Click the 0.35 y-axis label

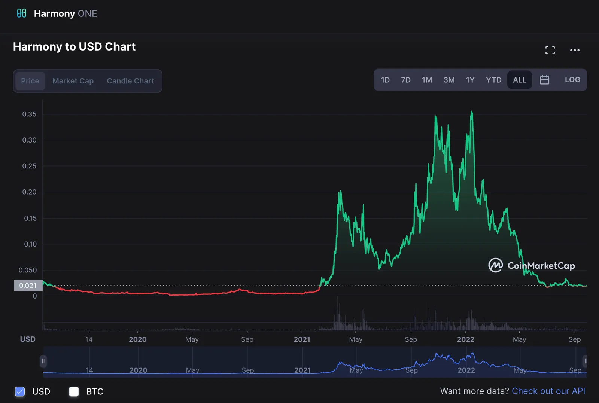point(29,114)
